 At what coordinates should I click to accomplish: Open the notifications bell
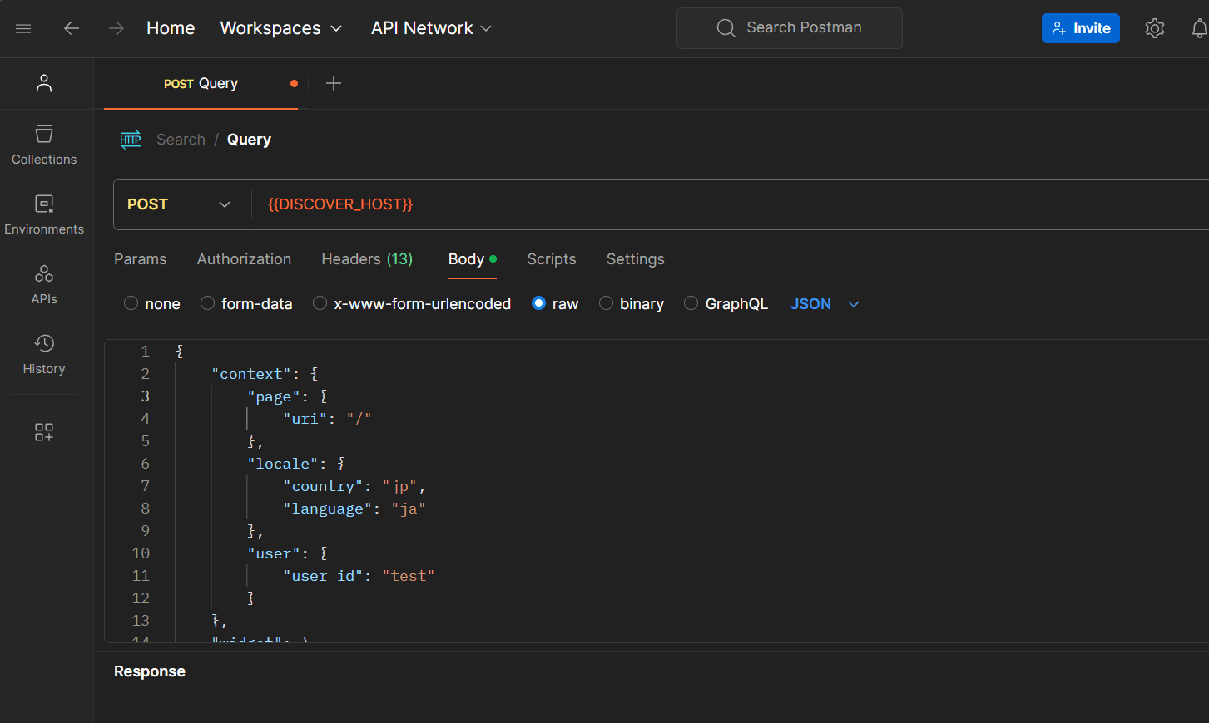click(x=1198, y=28)
